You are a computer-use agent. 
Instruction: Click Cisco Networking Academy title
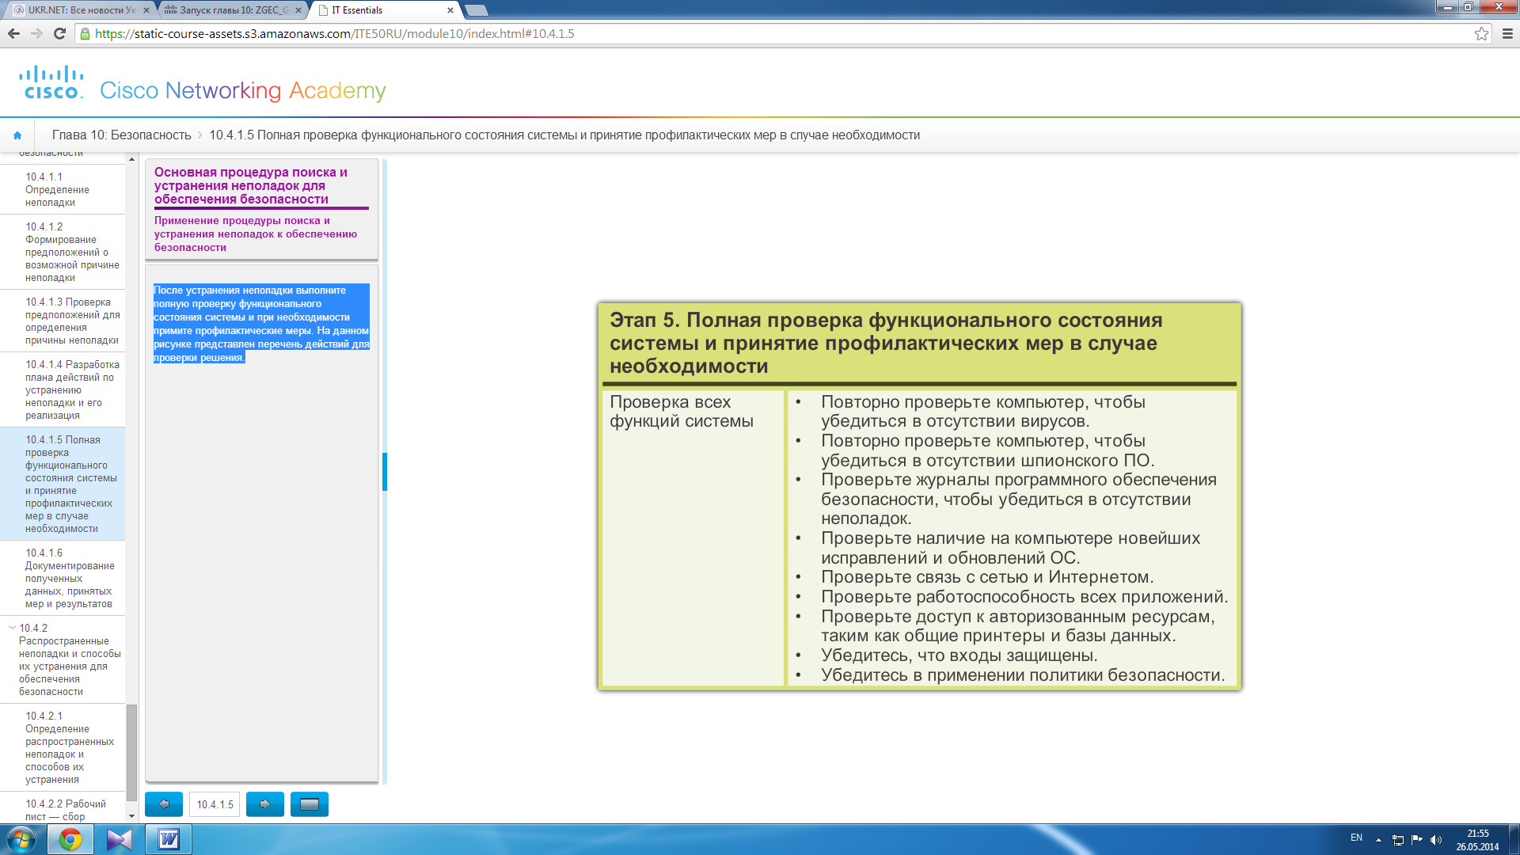(243, 91)
